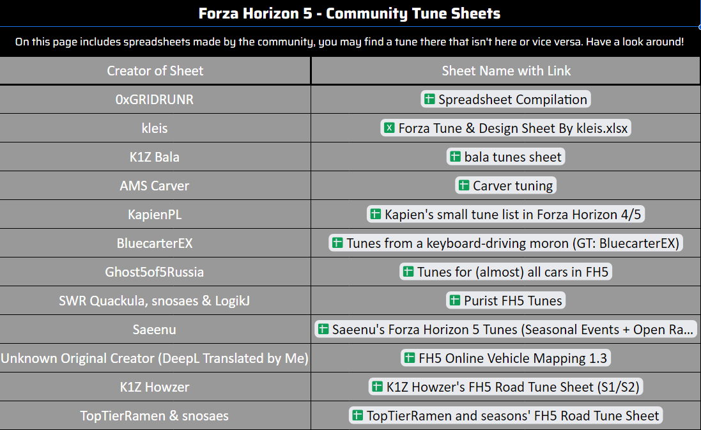The height and width of the screenshot is (430, 701).
Task: Open TopTierRamen and seasons' FH5 Road Tune Sheet
Action: [505, 416]
